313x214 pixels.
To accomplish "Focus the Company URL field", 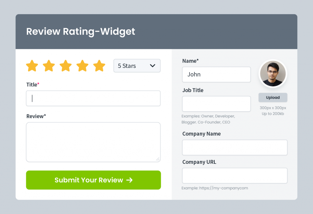I will 234,175.
